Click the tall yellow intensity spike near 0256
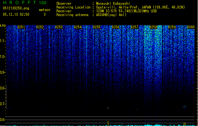The height and width of the screenshot is (126, 198). 108,123
